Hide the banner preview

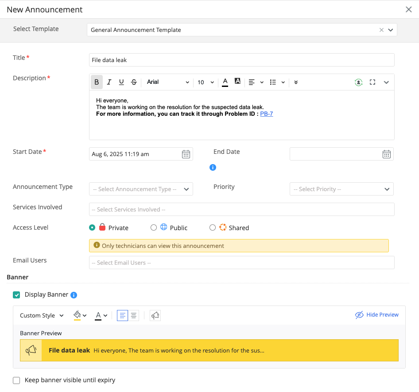(376, 315)
